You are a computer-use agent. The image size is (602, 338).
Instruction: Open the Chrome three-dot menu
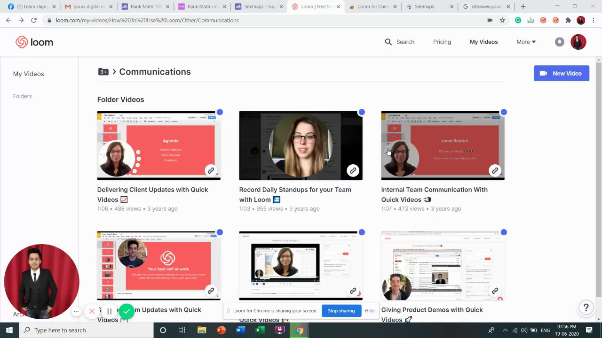click(593, 20)
